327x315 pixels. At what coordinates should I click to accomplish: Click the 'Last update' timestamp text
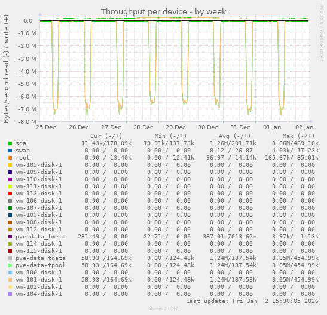(252, 301)
